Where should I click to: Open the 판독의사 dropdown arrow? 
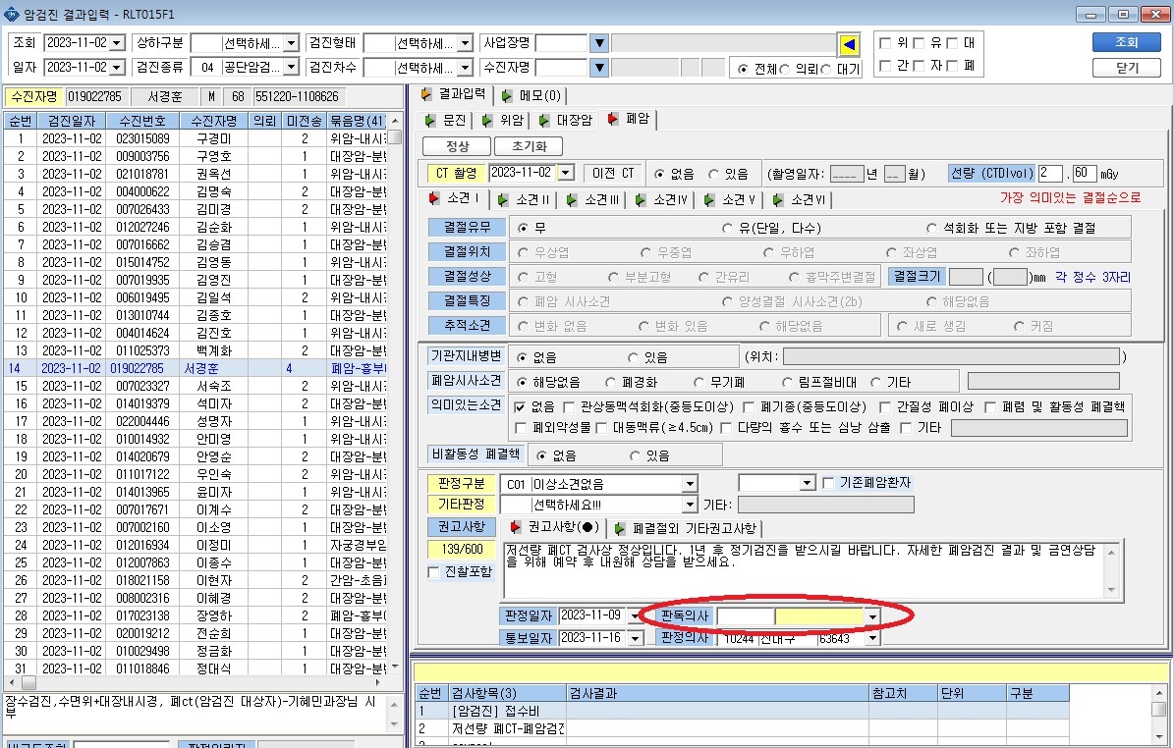click(872, 617)
